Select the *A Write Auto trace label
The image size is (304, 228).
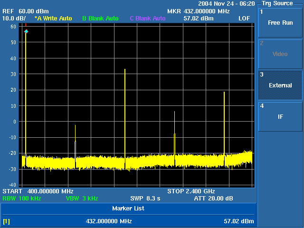coord(53,19)
